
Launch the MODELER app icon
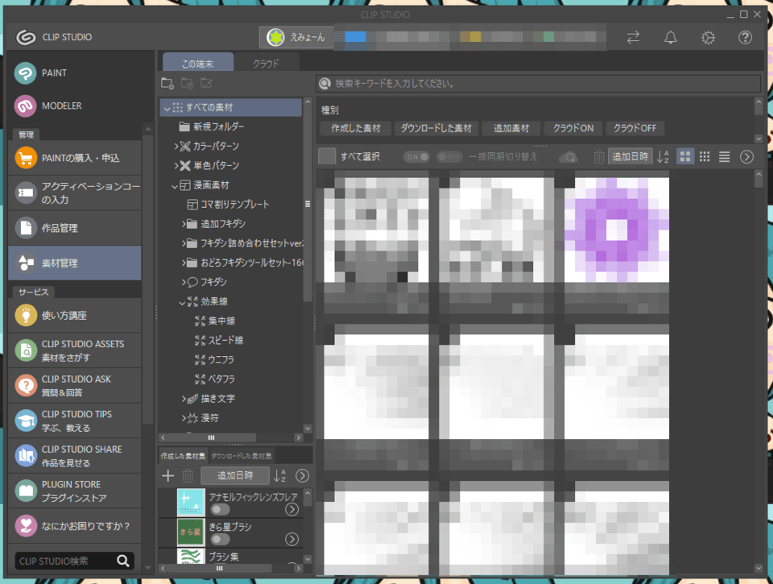click(x=25, y=106)
